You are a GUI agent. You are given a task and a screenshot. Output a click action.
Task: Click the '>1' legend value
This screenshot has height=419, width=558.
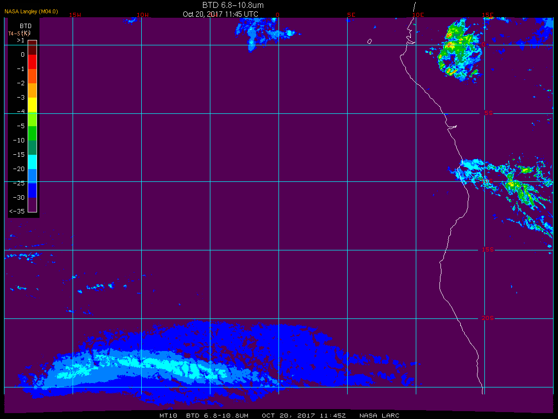pos(21,40)
